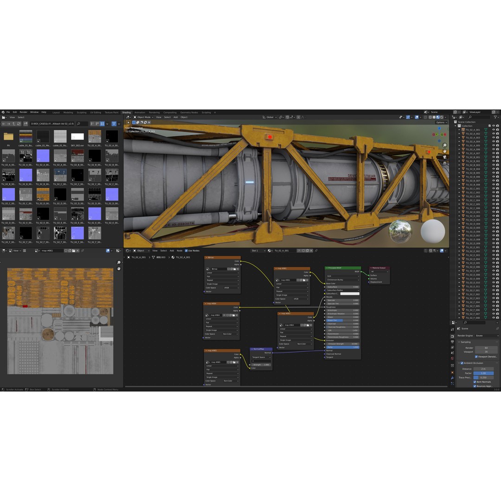Open the Object Mode dropdown

click(143, 117)
